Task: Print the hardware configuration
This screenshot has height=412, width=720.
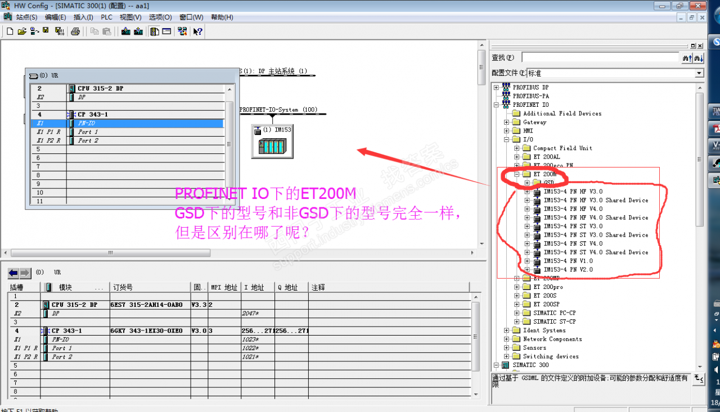Action: [x=75, y=31]
